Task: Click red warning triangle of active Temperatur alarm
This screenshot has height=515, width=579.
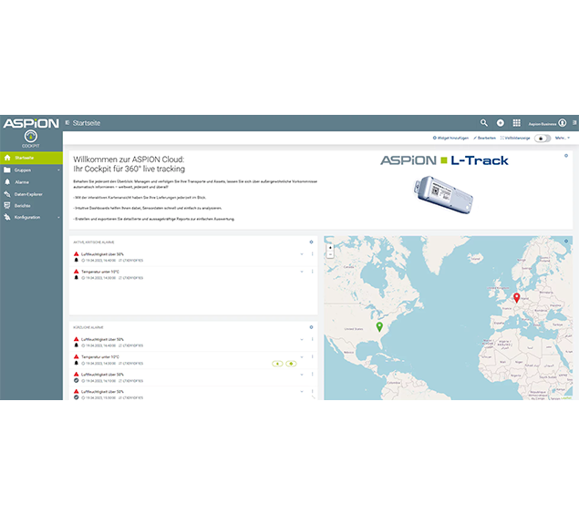Action: (x=77, y=272)
